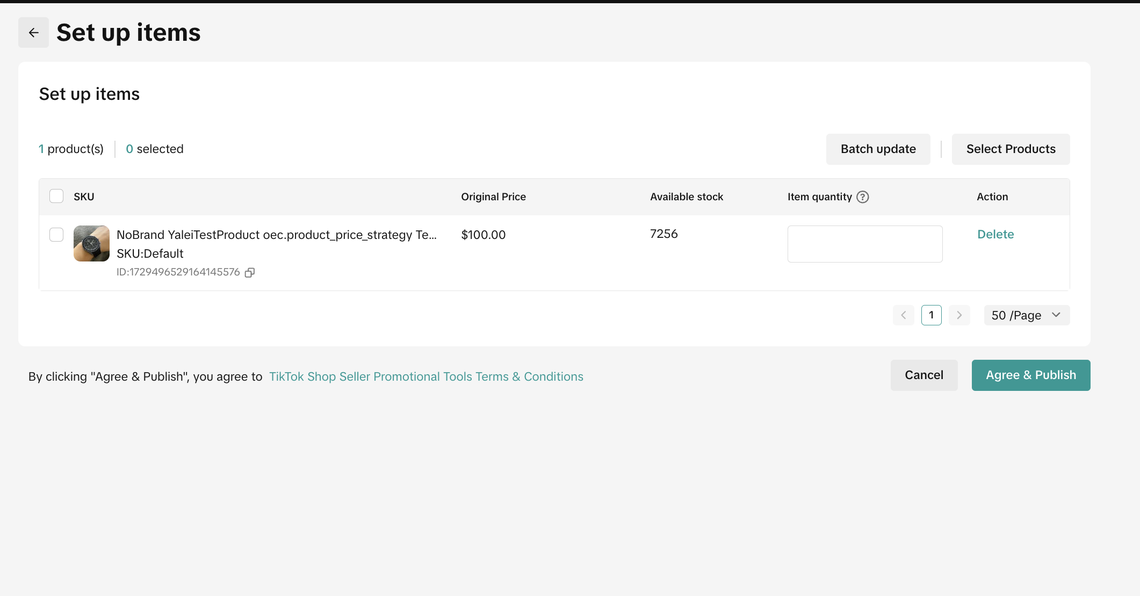Go to previous page arrow
Image resolution: width=1140 pixels, height=596 pixels.
coord(904,315)
